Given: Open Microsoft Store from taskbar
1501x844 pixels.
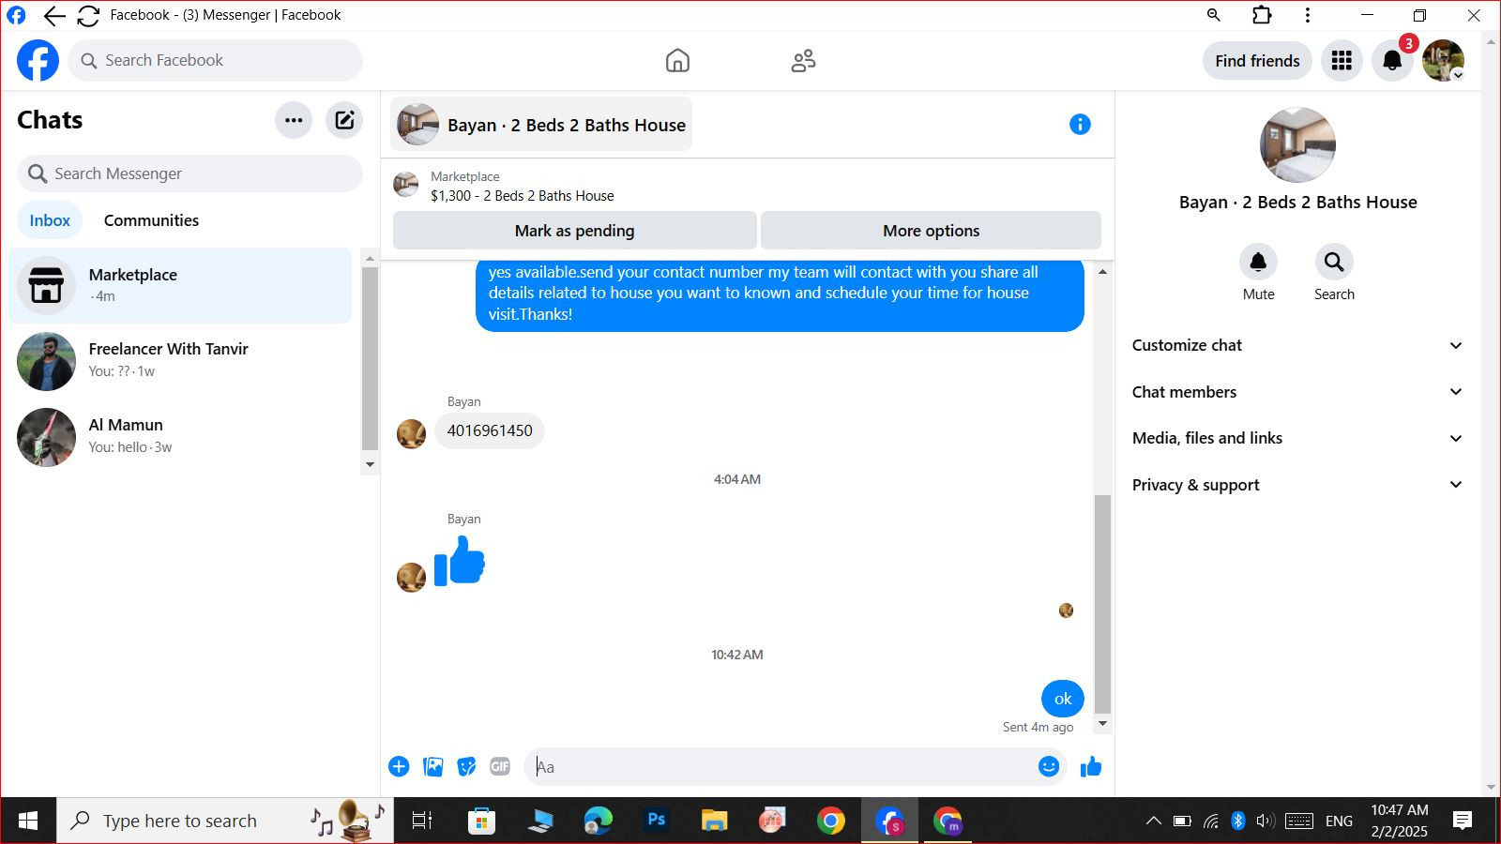Looking at the screenshot, I should (x=481, y=821).
